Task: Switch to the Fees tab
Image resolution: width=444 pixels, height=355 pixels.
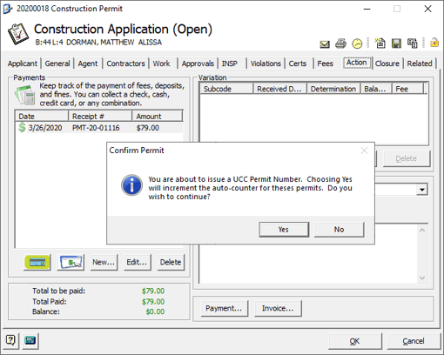Action: pos(325,64)
